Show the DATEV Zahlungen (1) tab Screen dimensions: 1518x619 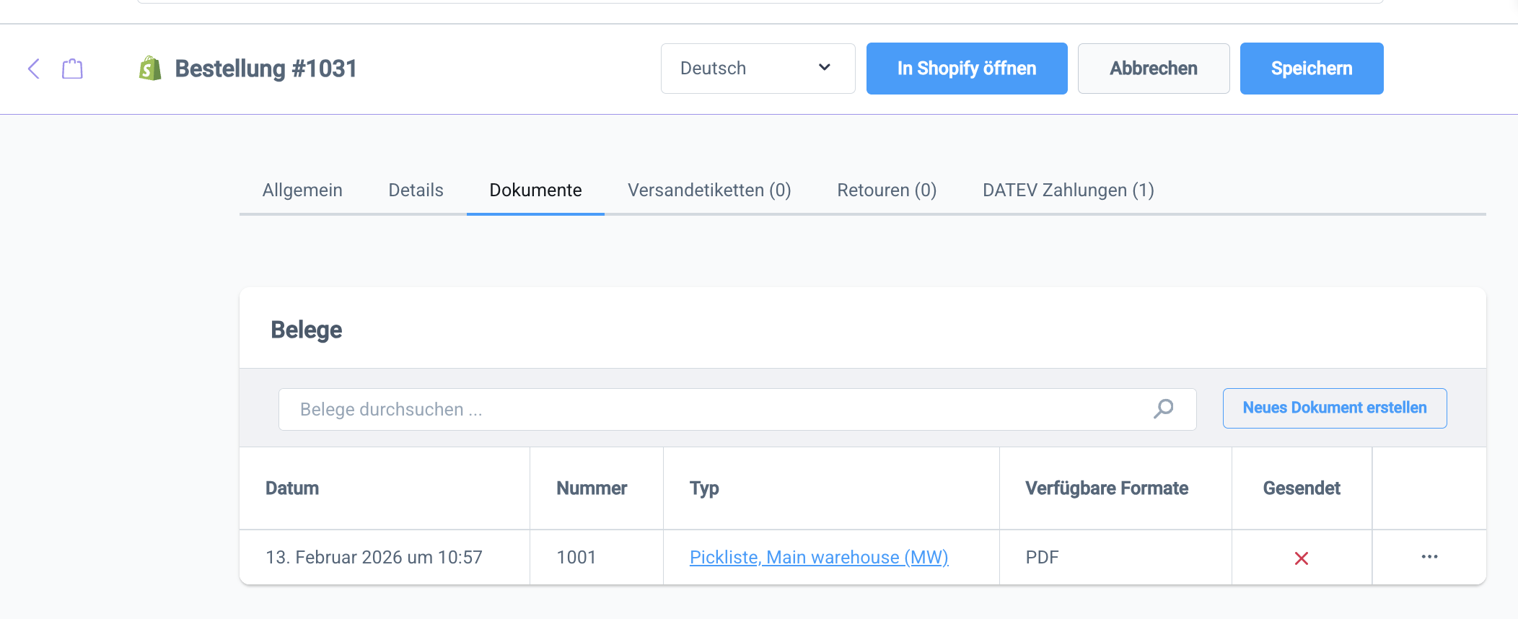tap(1068, 190)
